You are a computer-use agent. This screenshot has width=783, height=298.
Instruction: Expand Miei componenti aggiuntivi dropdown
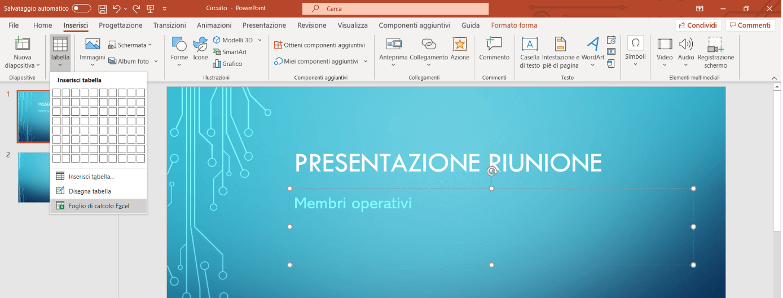coord(366,62)
